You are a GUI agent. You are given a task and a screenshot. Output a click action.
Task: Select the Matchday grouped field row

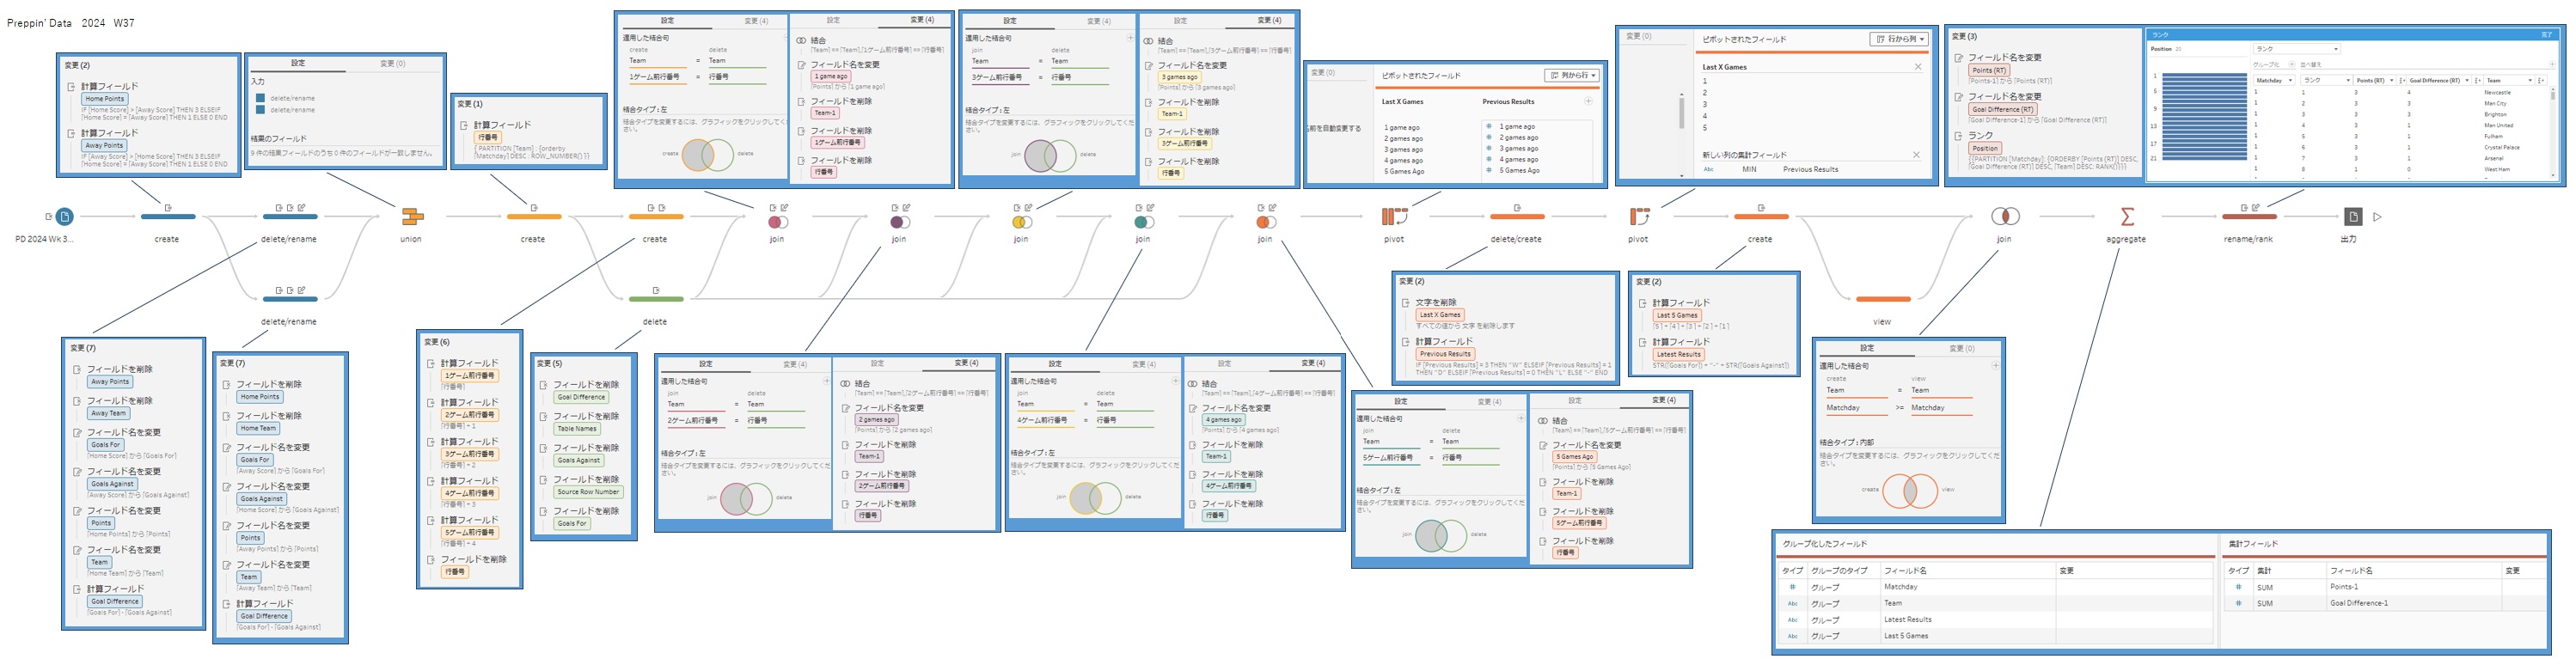pyautogui.click(x=1996, y=587)
